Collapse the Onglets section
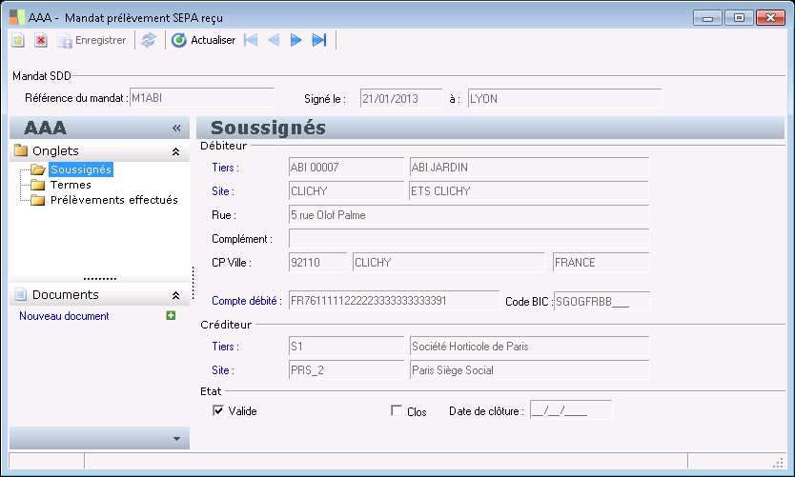 (175, 151)
